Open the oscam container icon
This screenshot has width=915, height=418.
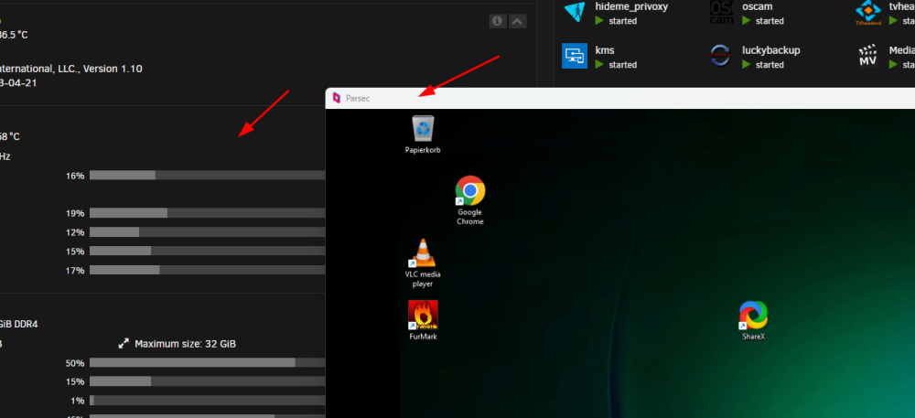[x=721, y=13]
